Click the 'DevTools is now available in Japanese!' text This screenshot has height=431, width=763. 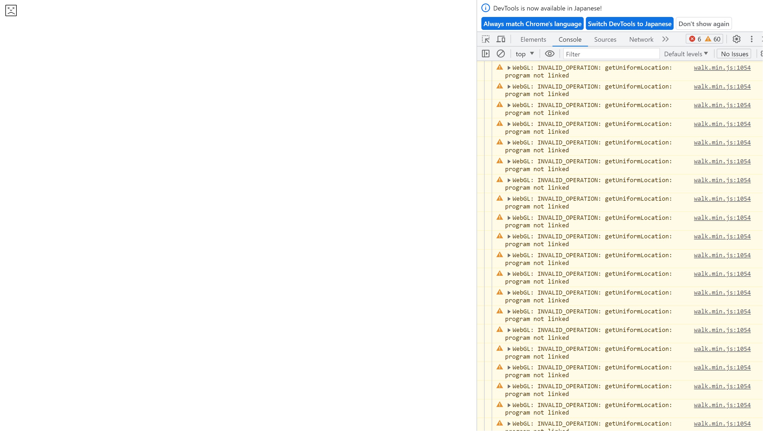(547, 8)
